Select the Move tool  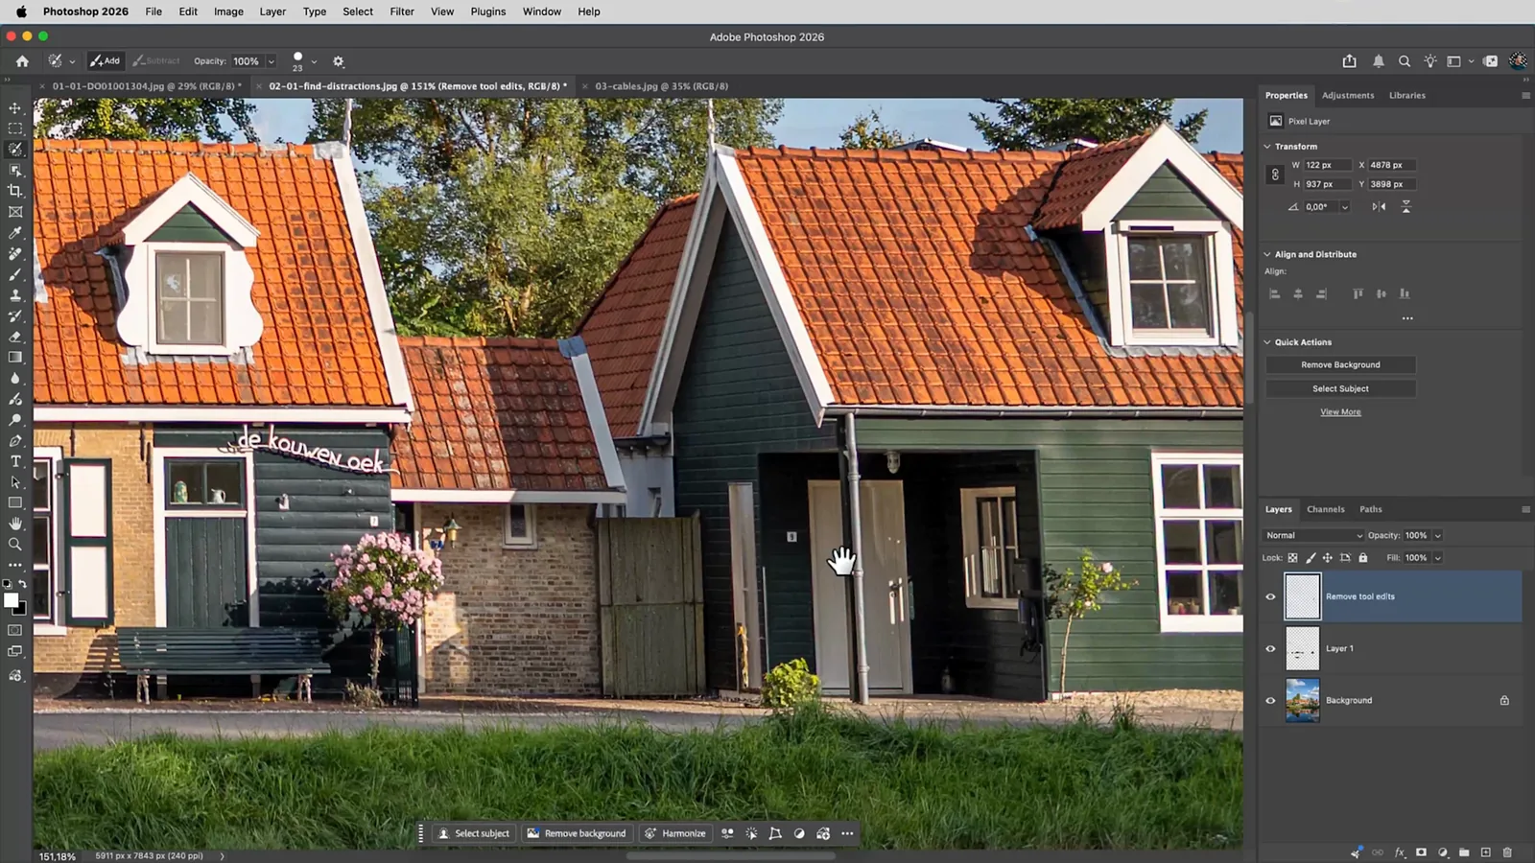click(15, 107)
